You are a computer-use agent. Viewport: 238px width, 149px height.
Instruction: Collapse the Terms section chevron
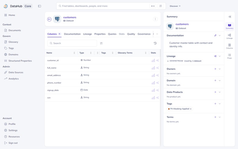click(x=220, y=117)
